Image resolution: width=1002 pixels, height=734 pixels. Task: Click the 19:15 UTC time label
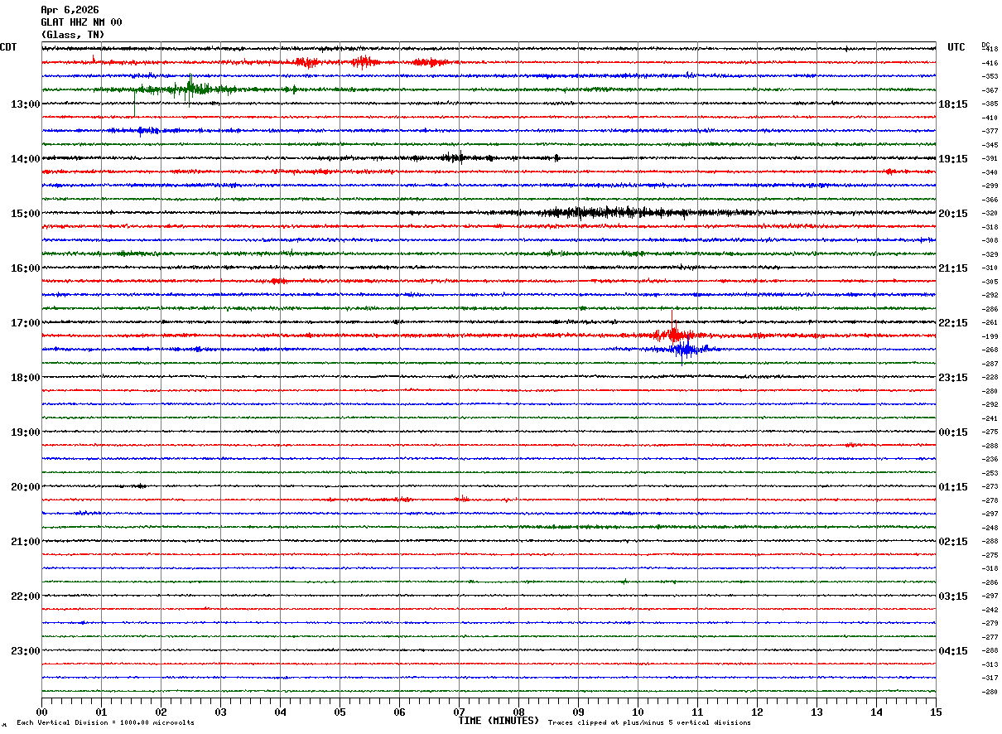[x=953, y=159]
